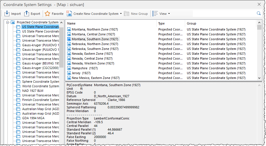Click the search magnifier icon
The height and width of the screenshot is (146, 266).
pyautogui.click(x=259, y=13)
